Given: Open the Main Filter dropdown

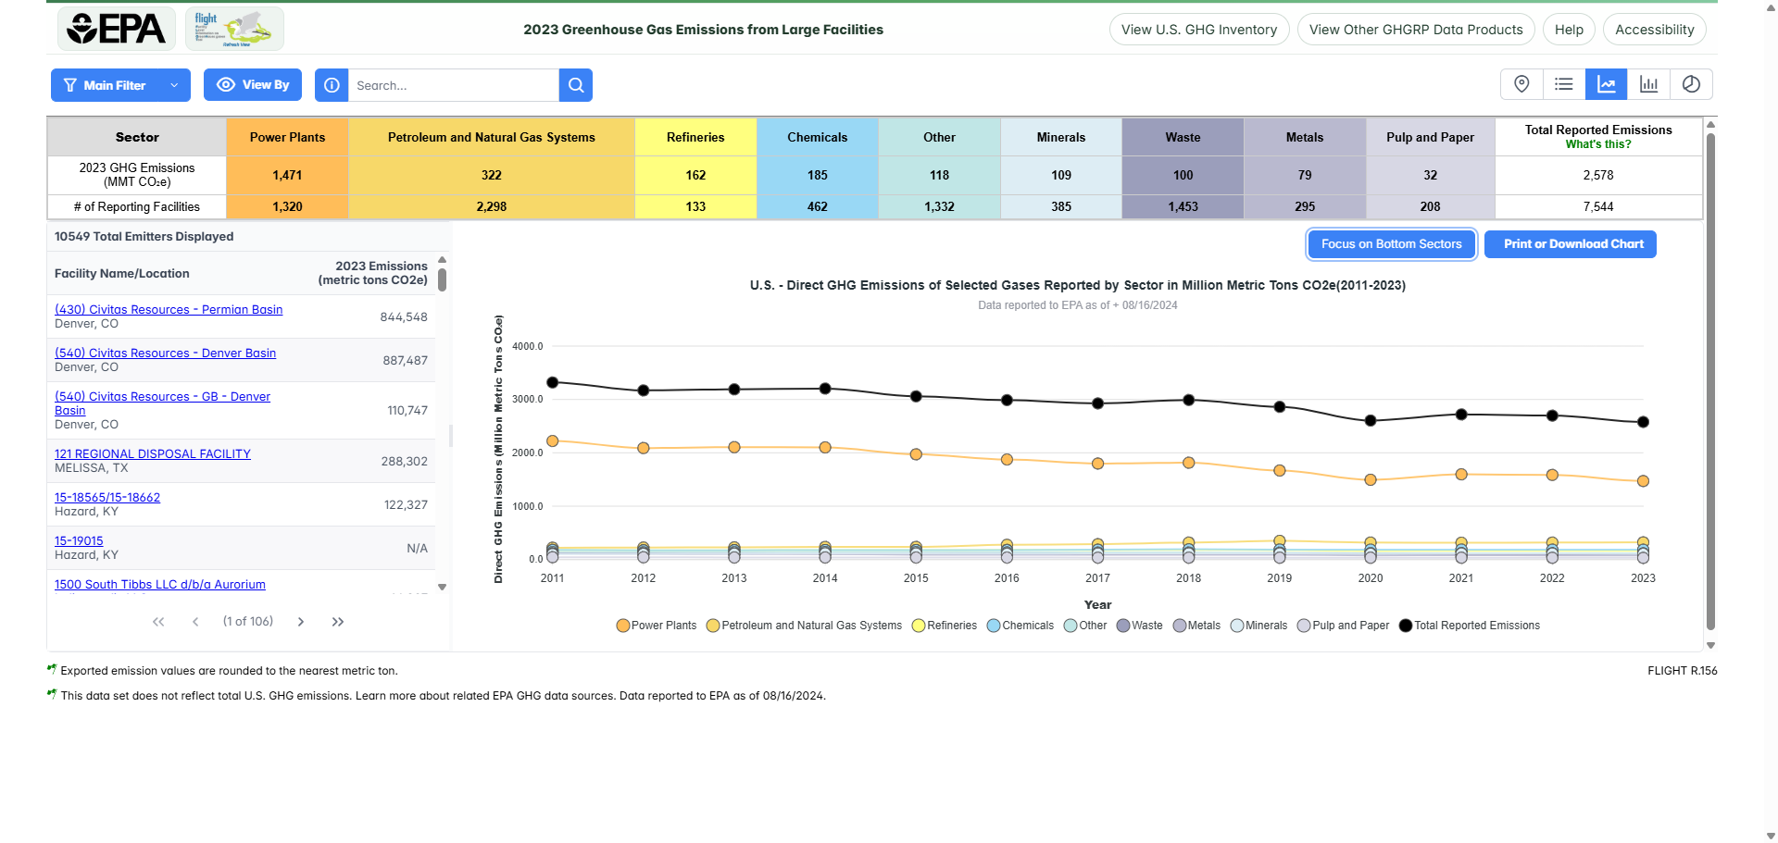Looking at the screenshot, I should (120, 85).
